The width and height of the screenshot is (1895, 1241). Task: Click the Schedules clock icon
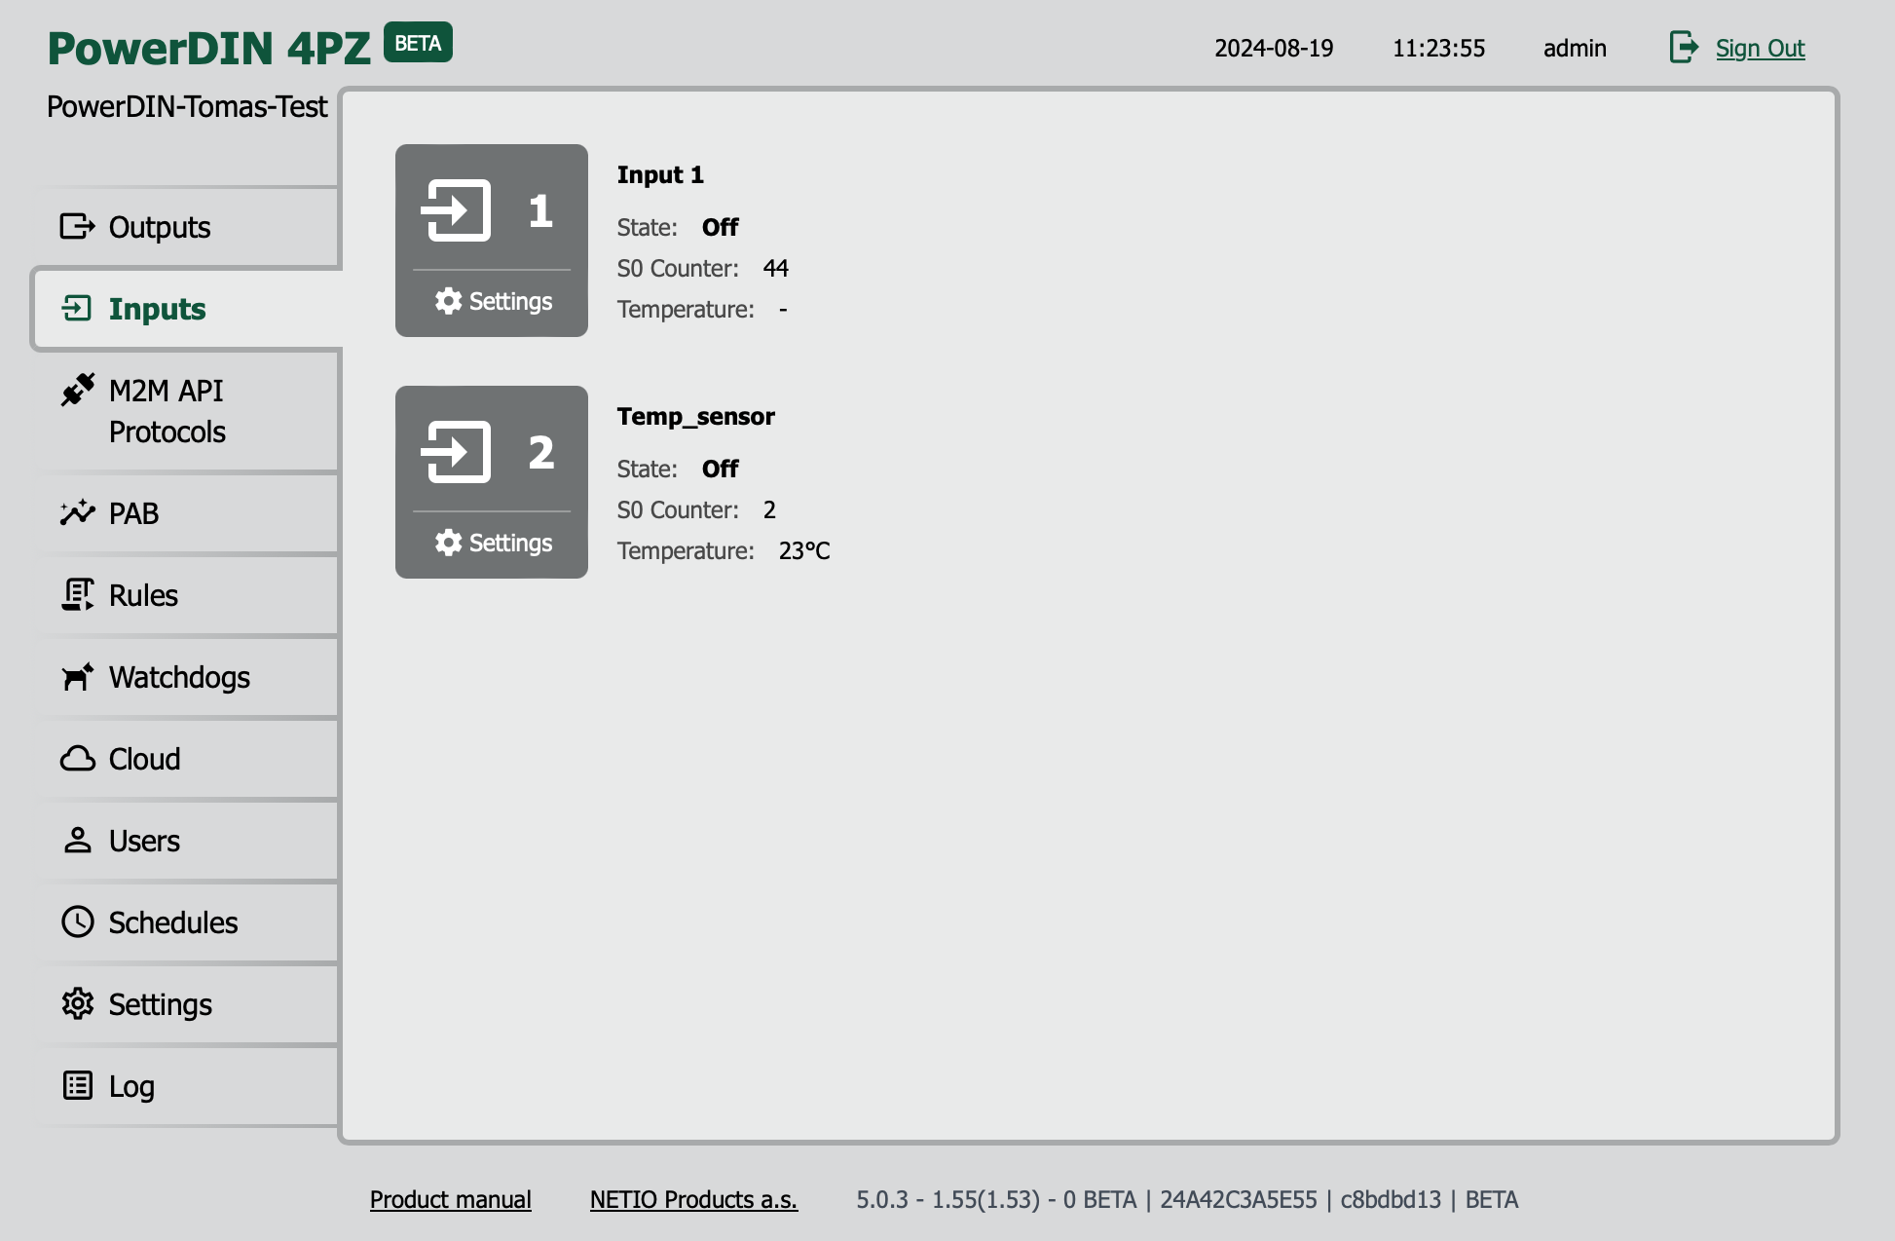point(77,921)
